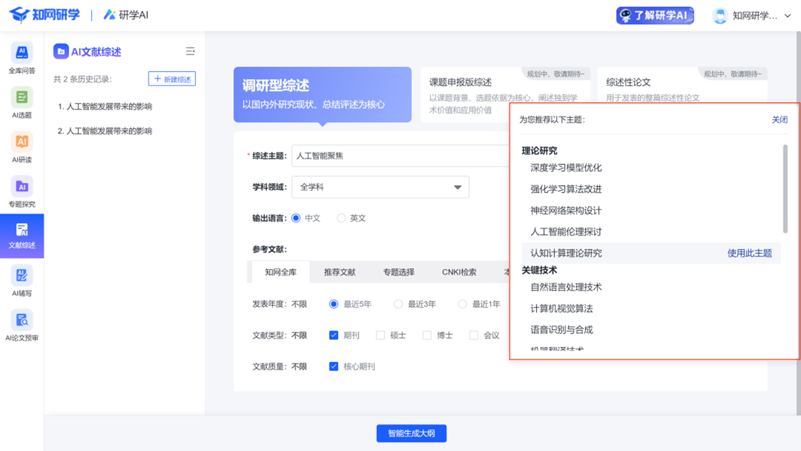801x451 pixels.
Task: Open the AI选题 sidebar icon
Action: (22, 103)
